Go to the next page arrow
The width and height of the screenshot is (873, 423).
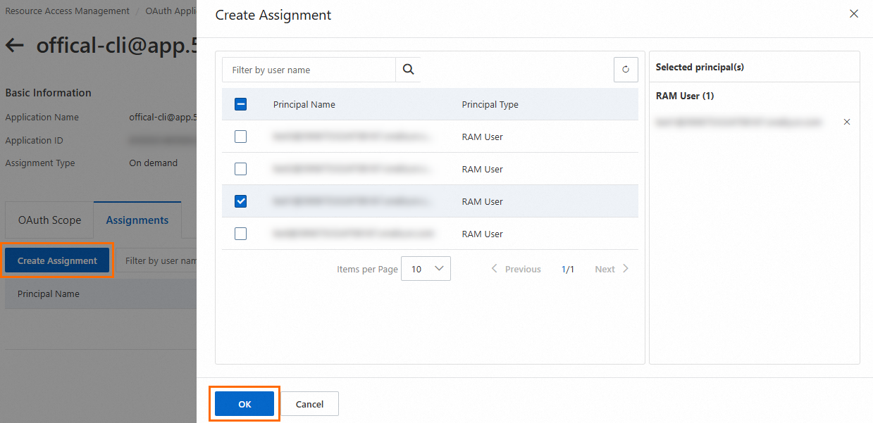(x=626, y=269)
